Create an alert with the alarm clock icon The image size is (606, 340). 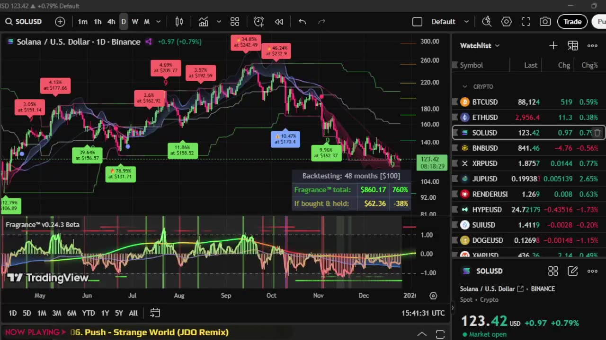click(258, 22)
